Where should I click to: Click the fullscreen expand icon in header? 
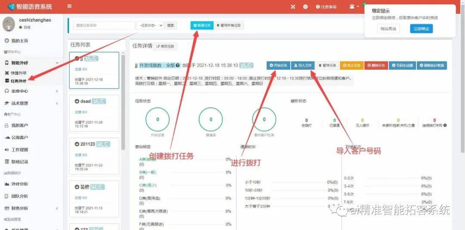click(293, 7)
